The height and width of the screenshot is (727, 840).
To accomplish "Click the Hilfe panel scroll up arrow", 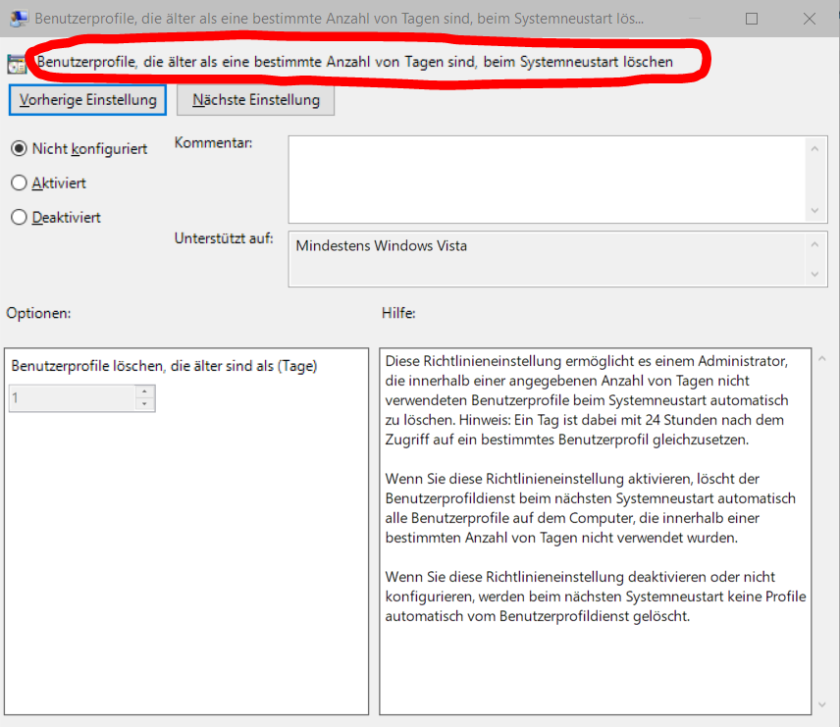I will click(x=822, y=358).
